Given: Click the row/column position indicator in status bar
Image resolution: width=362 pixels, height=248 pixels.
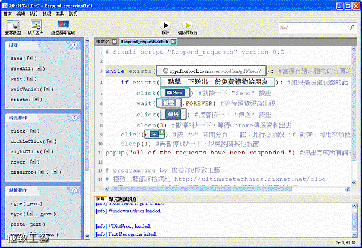Looking at the screenshot, I should 345,243.
